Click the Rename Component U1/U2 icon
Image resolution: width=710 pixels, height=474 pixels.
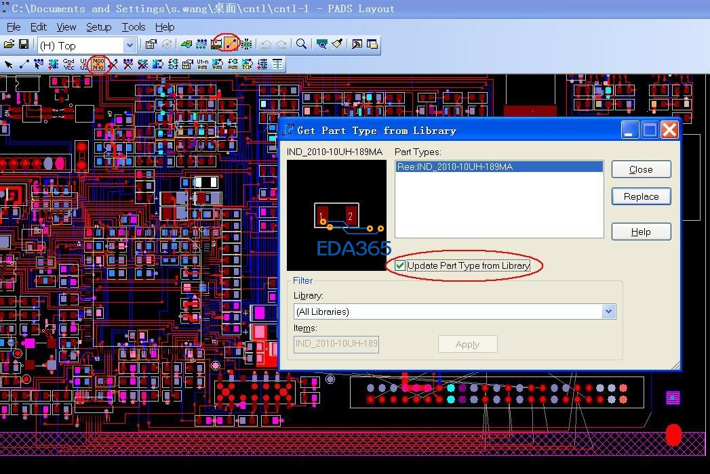[83, 65]
